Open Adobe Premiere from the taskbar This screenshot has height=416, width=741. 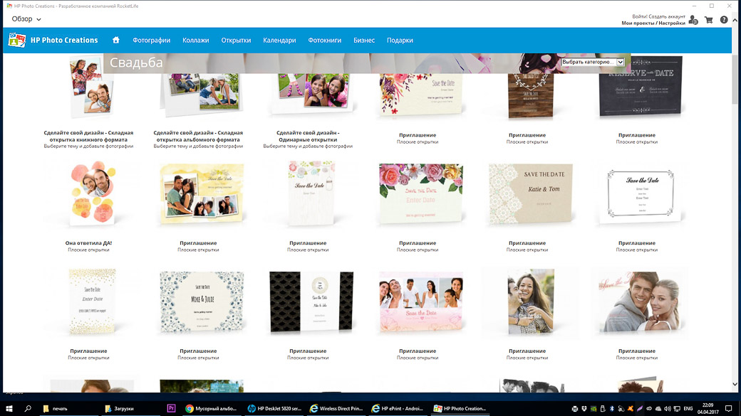[x=171, y=408]
